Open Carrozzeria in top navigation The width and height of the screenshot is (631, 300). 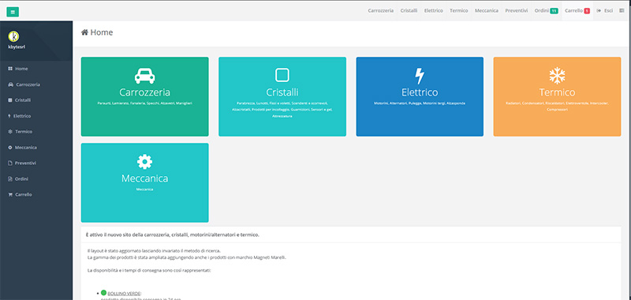click(x=381, y=10)
